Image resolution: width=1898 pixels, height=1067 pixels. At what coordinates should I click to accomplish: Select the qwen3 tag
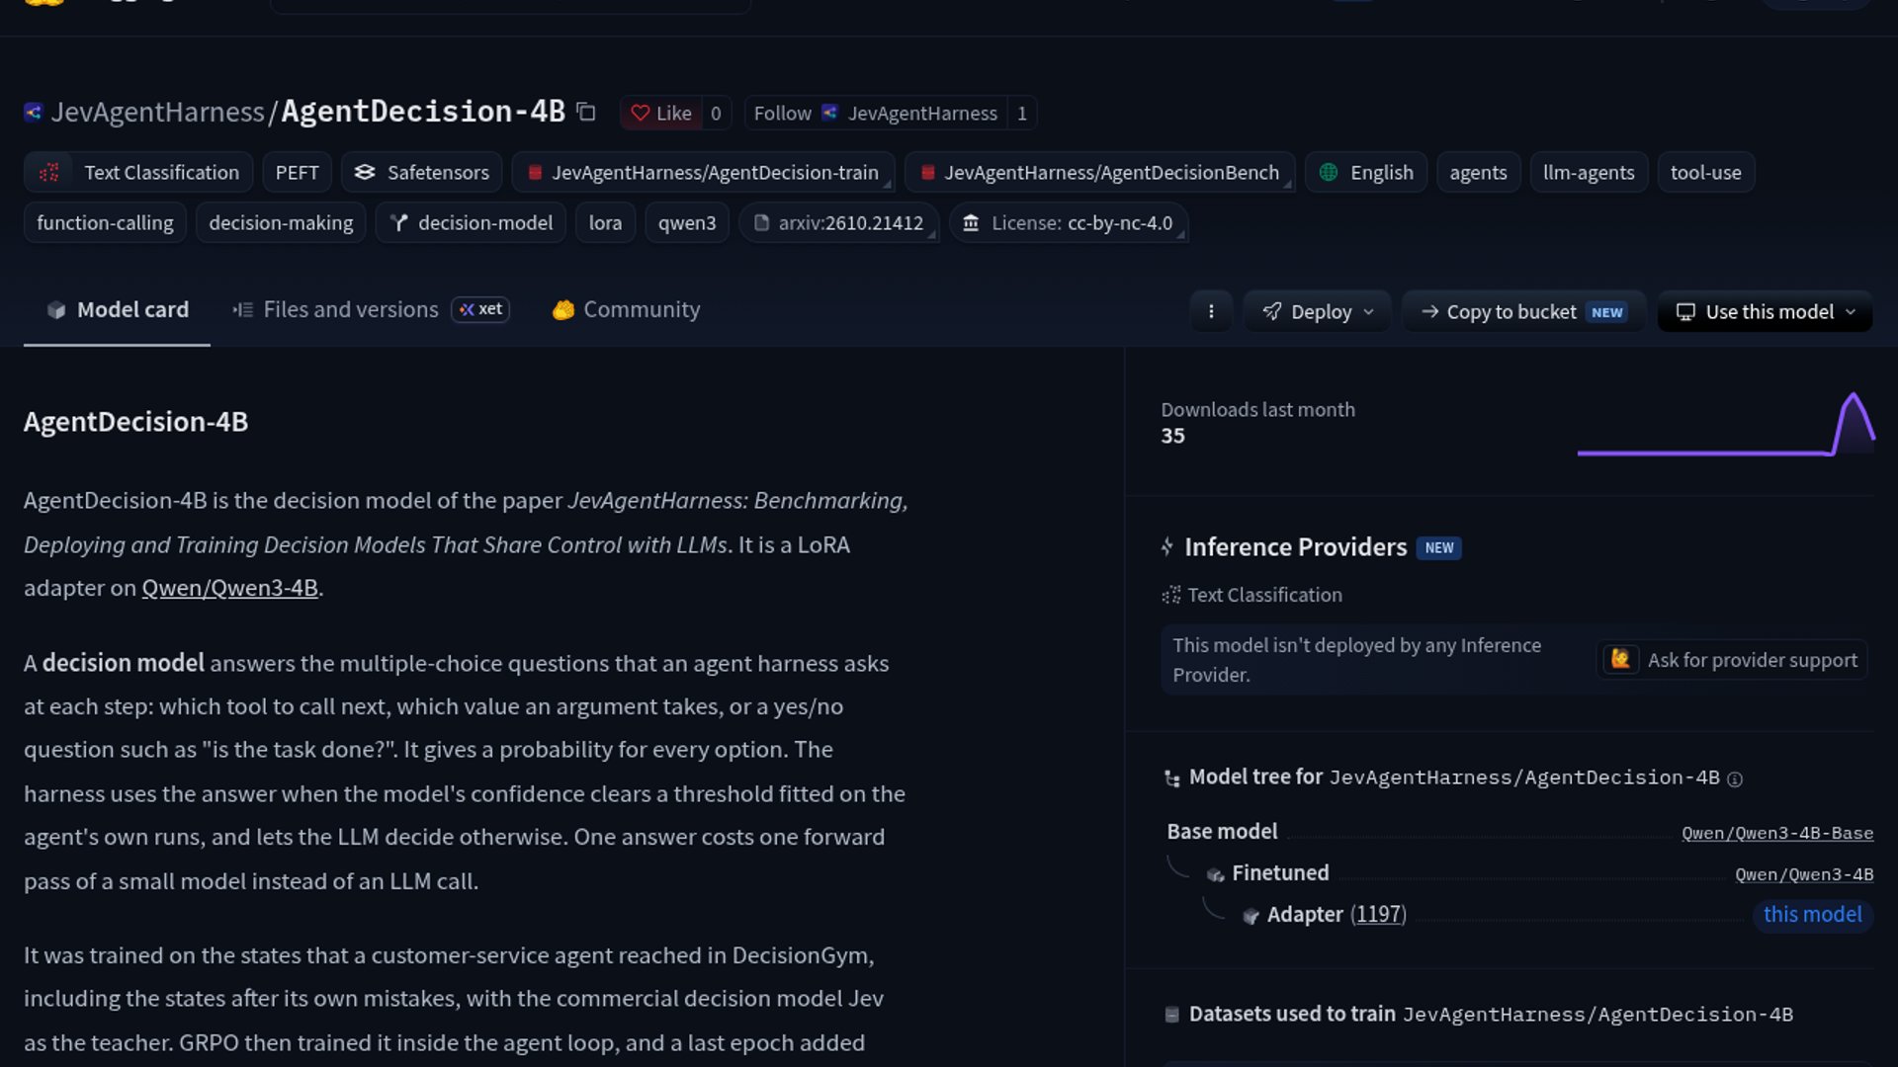(x=687, y=222)
